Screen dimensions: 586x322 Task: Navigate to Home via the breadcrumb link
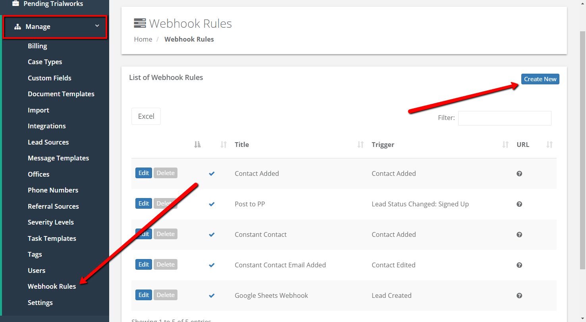tap(143, 39)
